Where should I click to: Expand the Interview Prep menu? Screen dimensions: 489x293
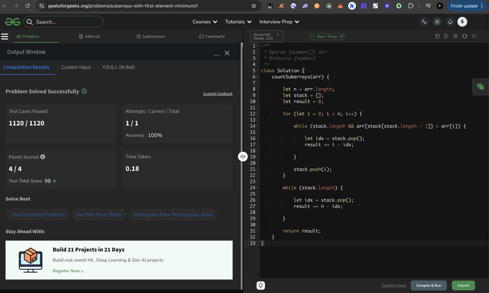279,22
